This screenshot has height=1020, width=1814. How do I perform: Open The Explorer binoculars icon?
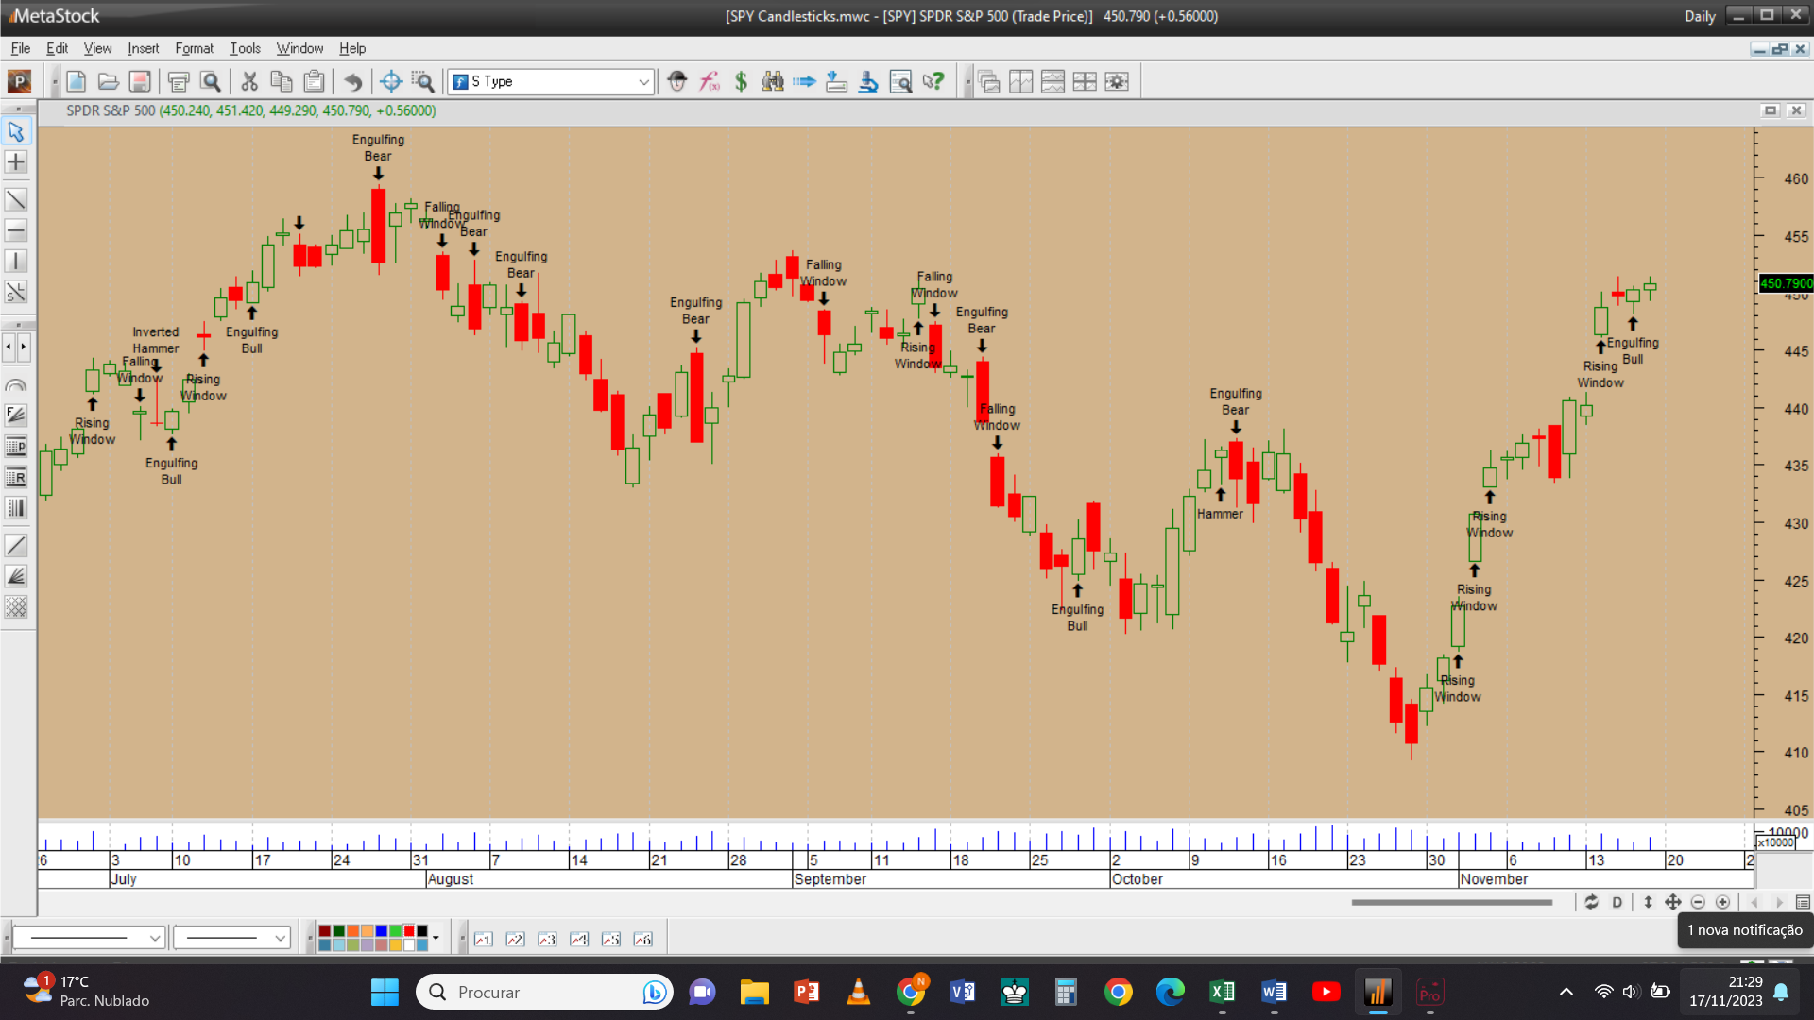point(773,82)
